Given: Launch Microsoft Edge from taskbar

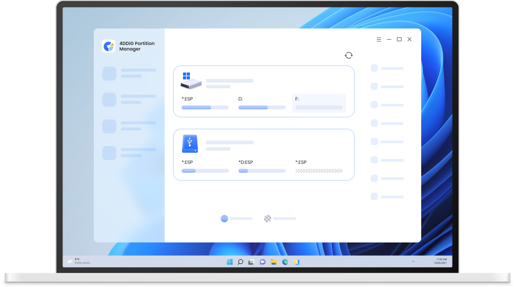Looking at the screenshot, I should click(x=285, y=262).
